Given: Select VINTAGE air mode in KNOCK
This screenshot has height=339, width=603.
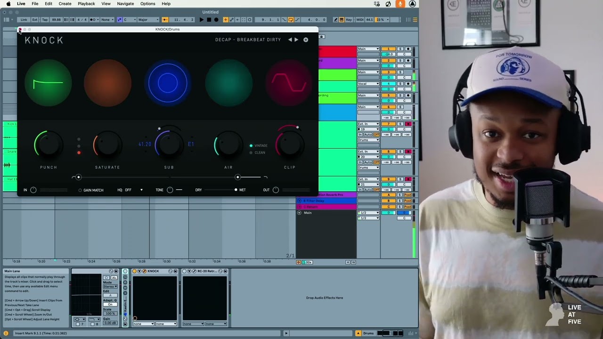Looking at the screenshot, I should 259,146.
